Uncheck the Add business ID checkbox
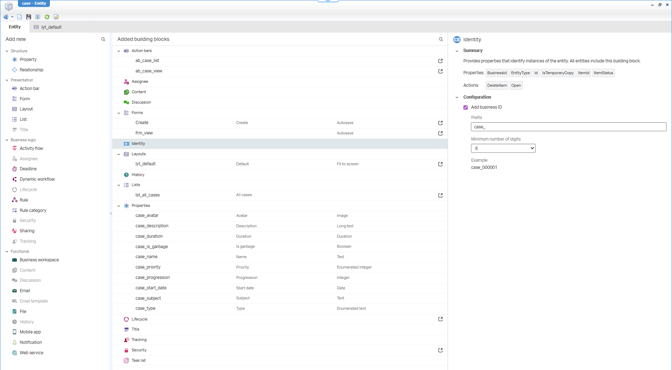 click(x=466, y=108)
